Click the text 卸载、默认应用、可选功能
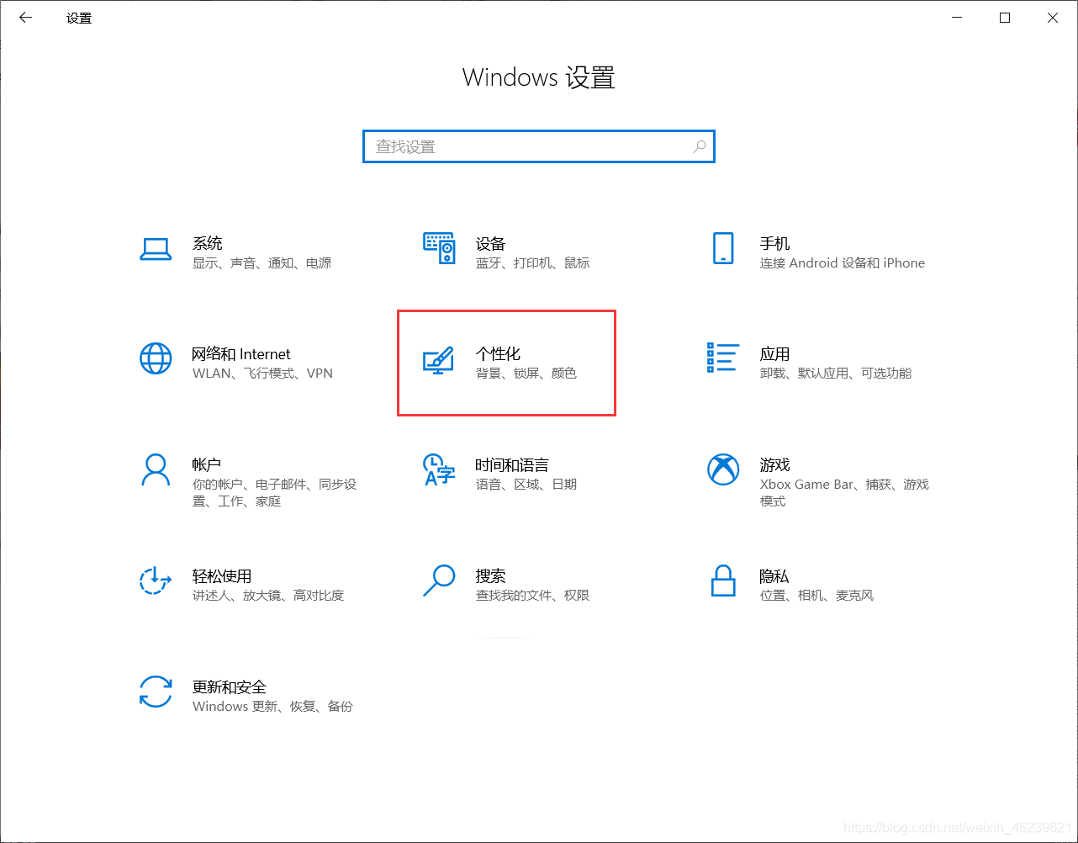 (x=836, y=374)
